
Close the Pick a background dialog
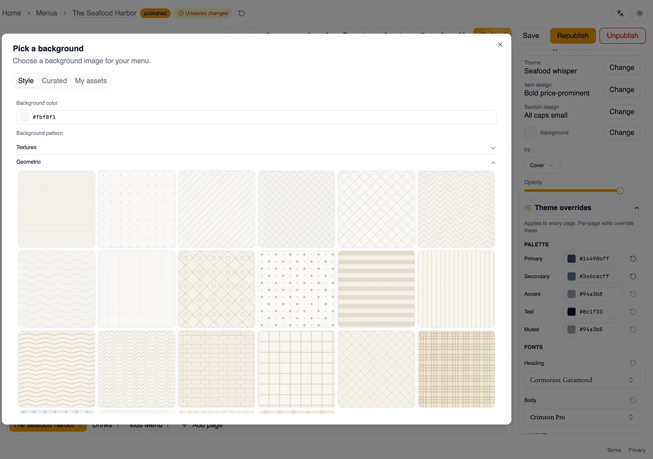(500, 45)
